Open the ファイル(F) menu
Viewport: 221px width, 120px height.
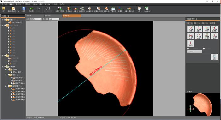tap(4, 4)
